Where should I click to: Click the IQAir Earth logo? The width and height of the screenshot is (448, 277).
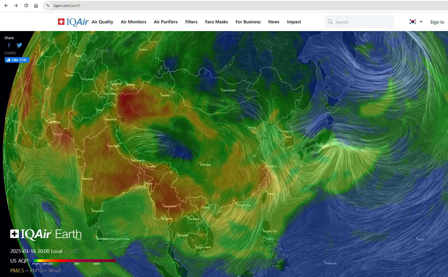pos(46,234)
